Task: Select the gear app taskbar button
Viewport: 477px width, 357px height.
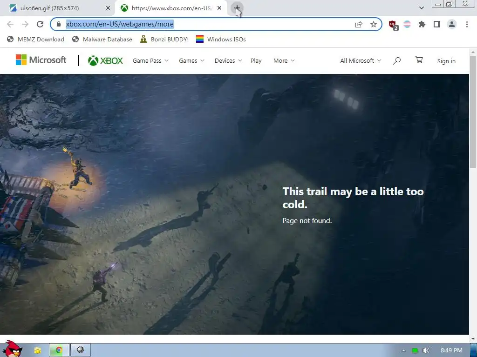Action: (x=81, y=350)
